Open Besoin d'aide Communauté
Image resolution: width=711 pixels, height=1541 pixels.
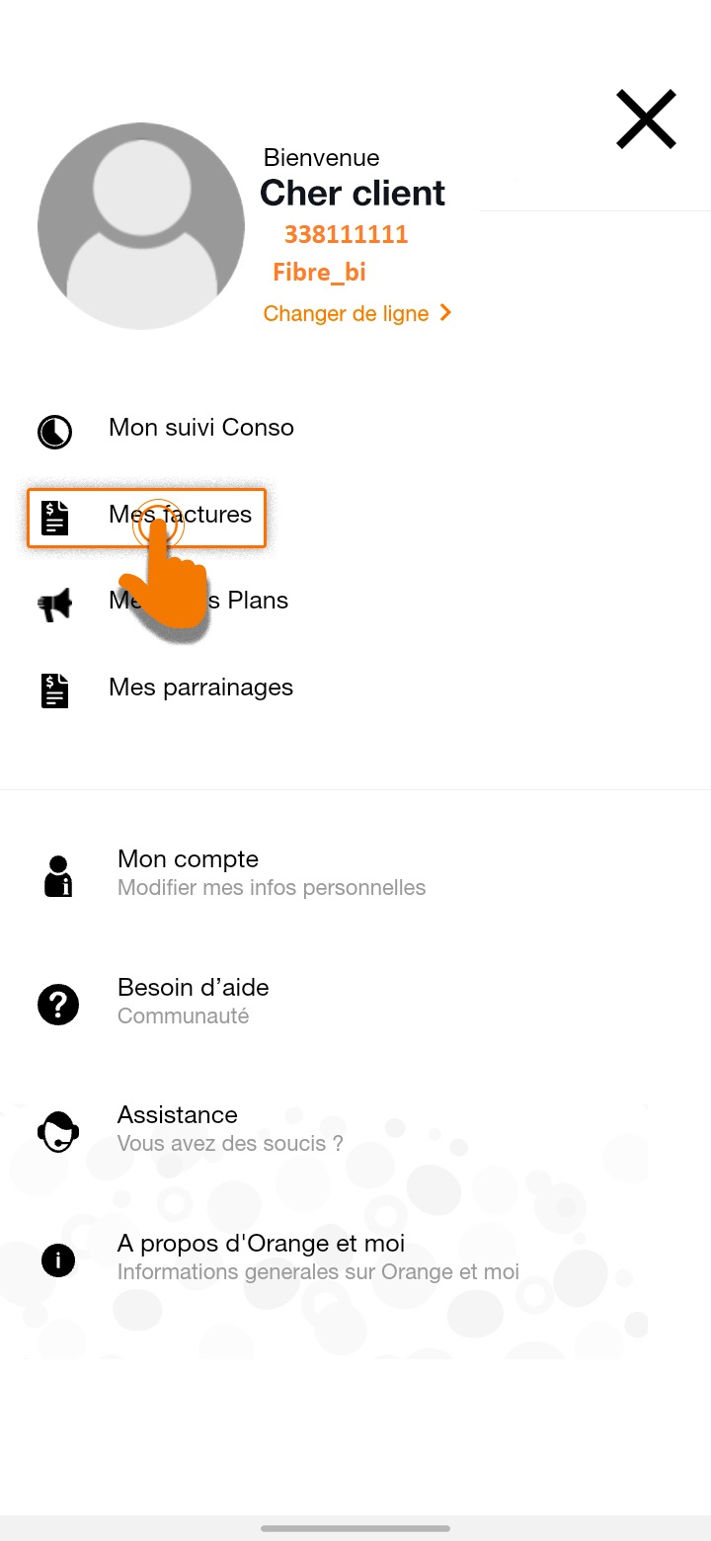[355, 1002]
